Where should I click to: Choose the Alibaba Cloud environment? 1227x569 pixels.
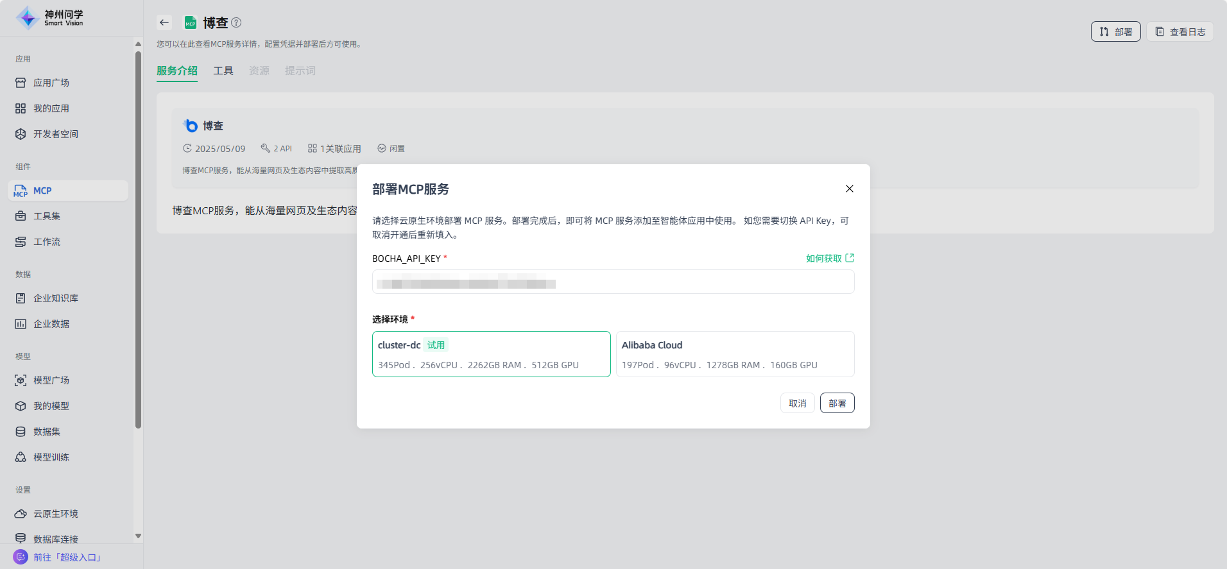point(735,354)
